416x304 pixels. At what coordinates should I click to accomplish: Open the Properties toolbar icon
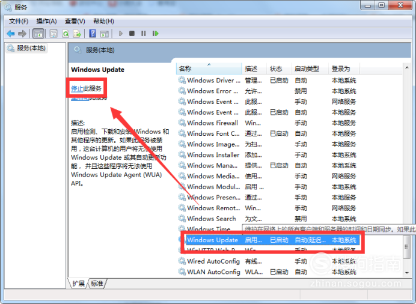54,34
